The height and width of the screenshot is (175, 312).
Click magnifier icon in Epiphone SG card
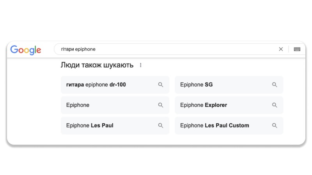tap(275, 85)
